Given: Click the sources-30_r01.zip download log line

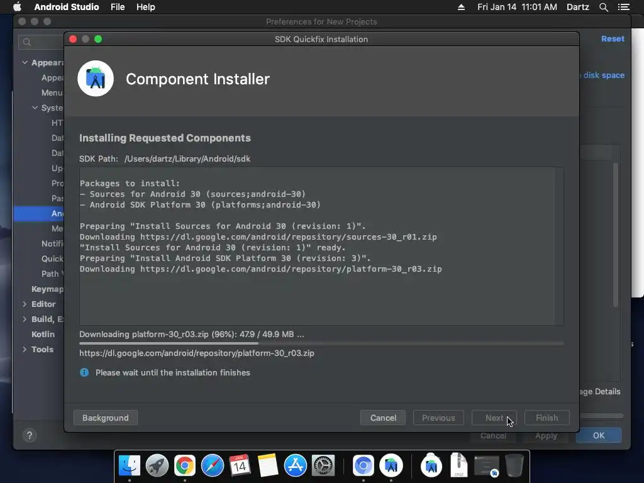Looking at the screenshot, I should [x=258, y=237].
